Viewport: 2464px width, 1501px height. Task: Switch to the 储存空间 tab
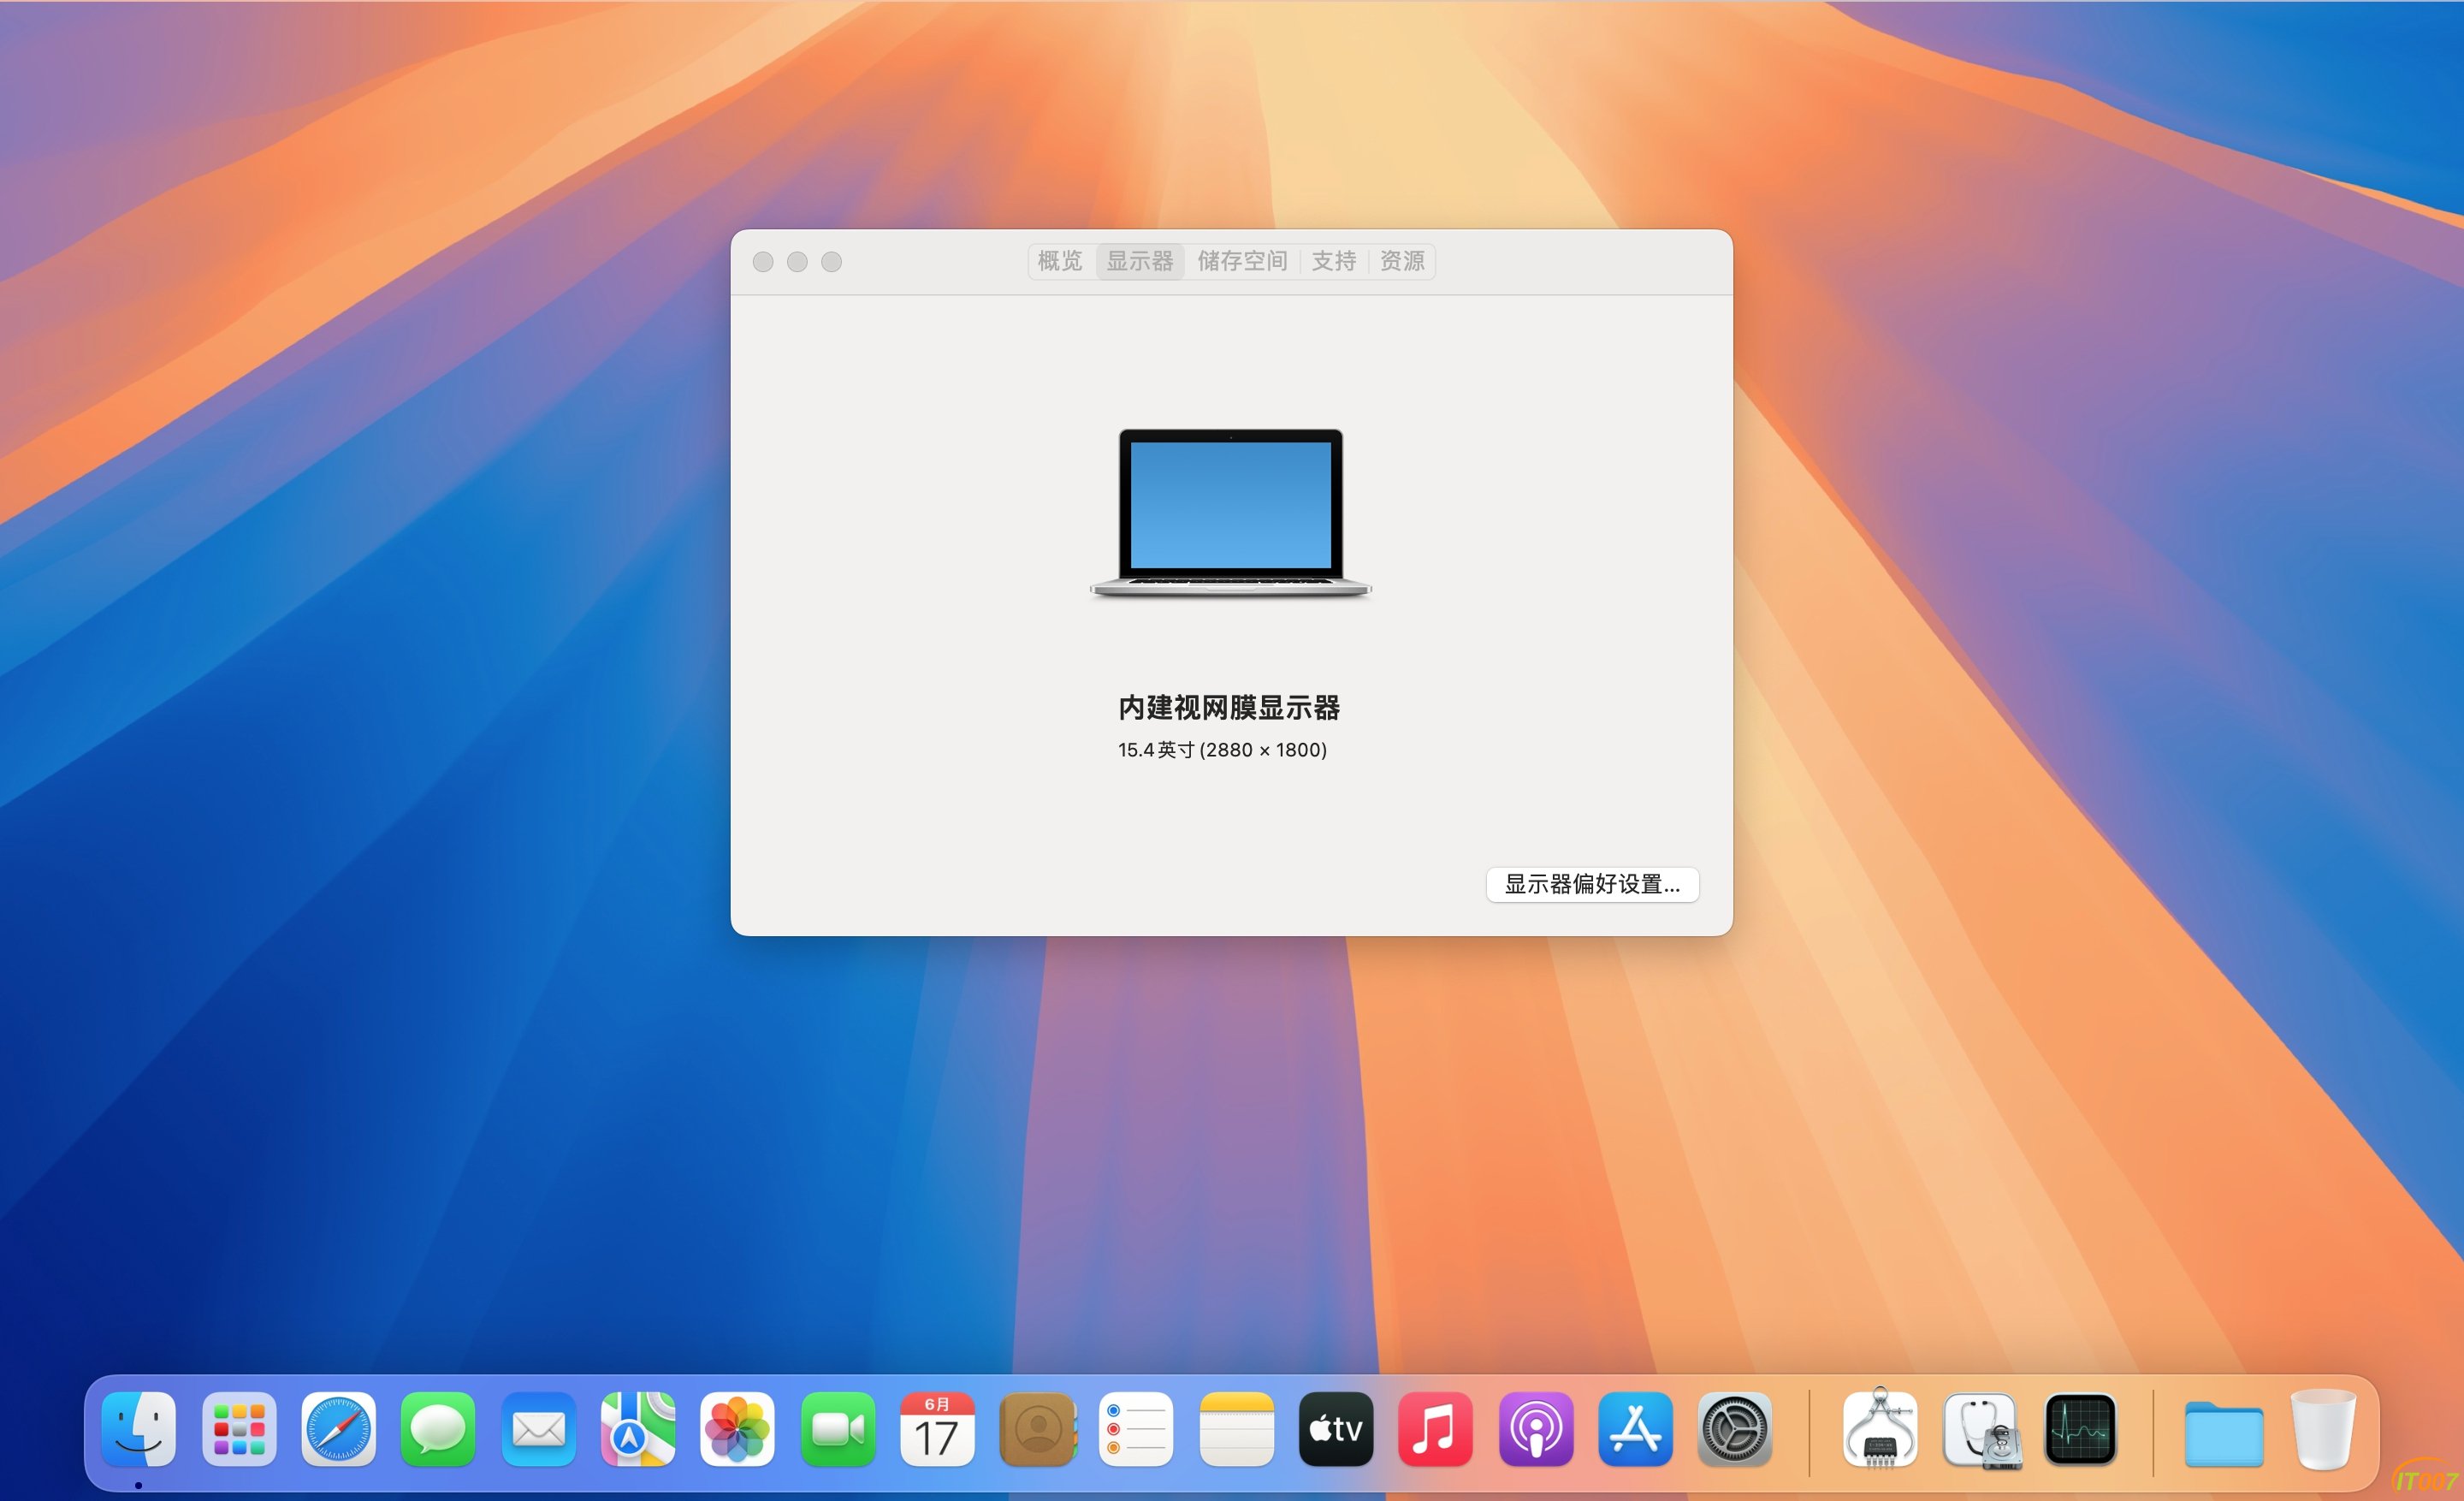(1242, 261)
